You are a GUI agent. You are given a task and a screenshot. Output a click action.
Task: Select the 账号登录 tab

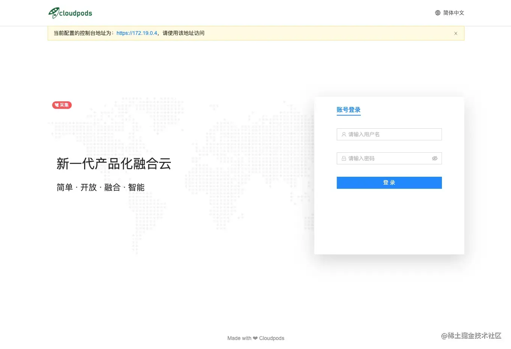coord(348,110)
